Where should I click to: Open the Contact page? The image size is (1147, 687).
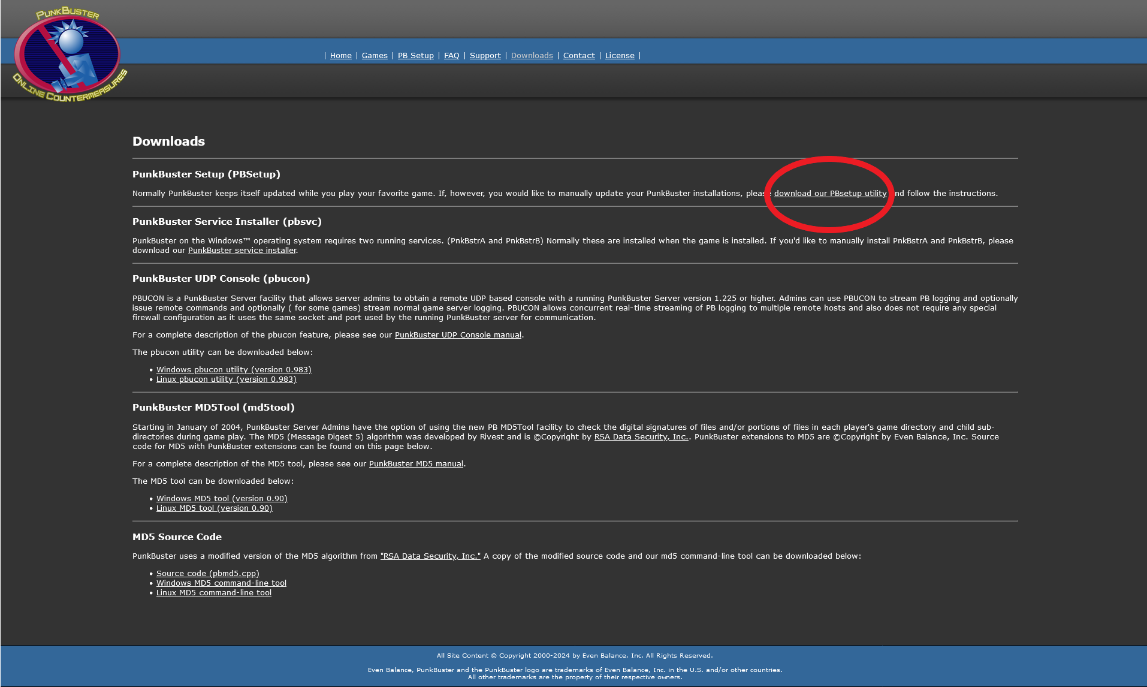point(579,56)
